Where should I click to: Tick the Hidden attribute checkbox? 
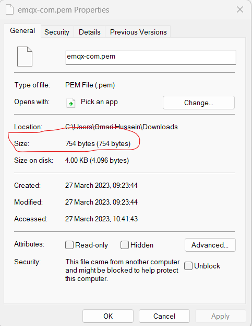(x=125, y=245)
